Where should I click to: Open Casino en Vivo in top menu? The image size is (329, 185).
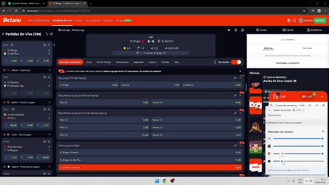93,21
